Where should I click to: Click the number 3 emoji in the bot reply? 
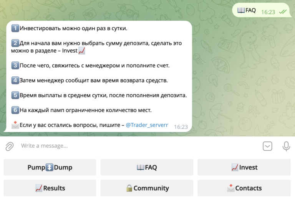coord(15,66)
